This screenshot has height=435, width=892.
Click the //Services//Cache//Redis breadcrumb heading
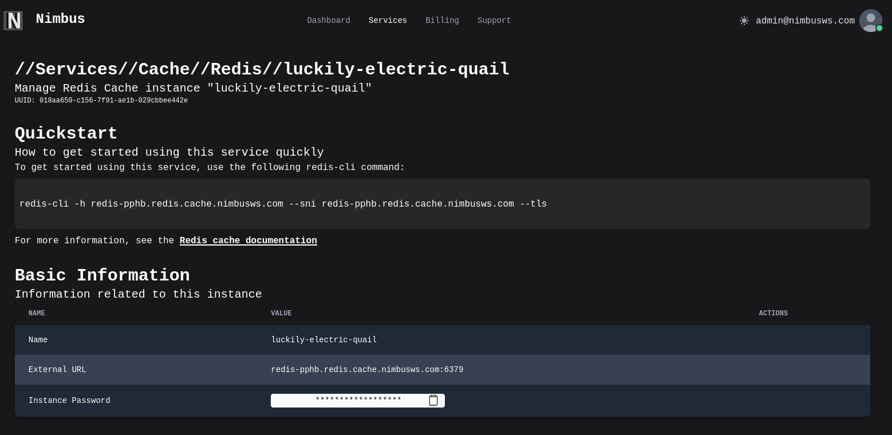(262, 69)
